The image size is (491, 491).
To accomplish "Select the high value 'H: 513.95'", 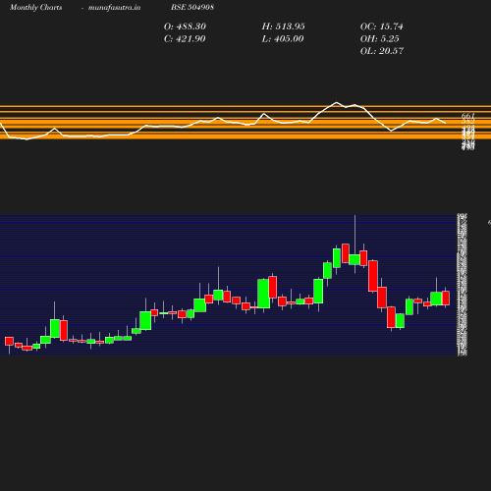I will [283, 27].
